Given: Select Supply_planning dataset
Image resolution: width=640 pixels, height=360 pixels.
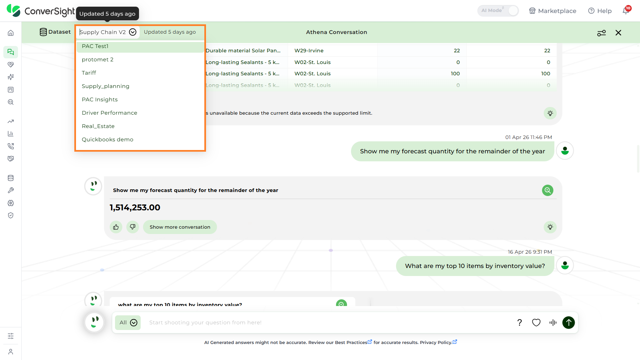Looking at the screenshot, I should pyautogui.click(x=140, y=86).
